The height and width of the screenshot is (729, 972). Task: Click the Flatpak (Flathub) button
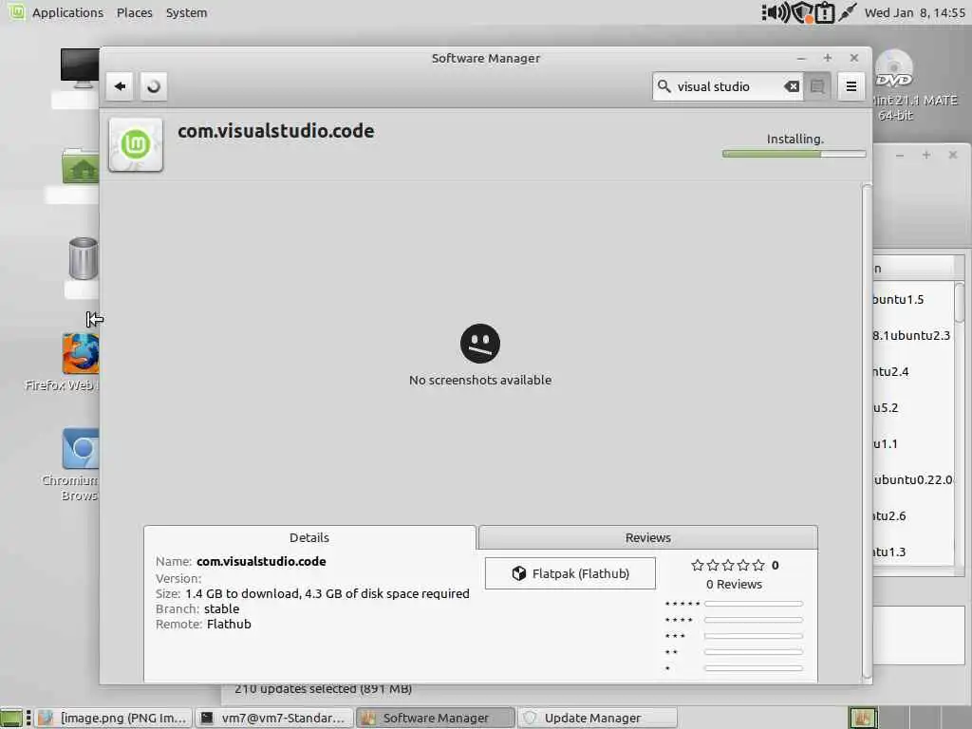point(570,573)
